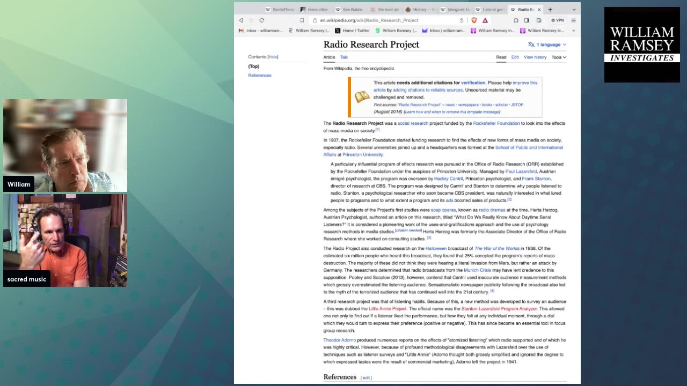The height and width of the screenshot is (386, 687).
Task: Open the Home / Twitter bookmark
Action: point(353,31)
